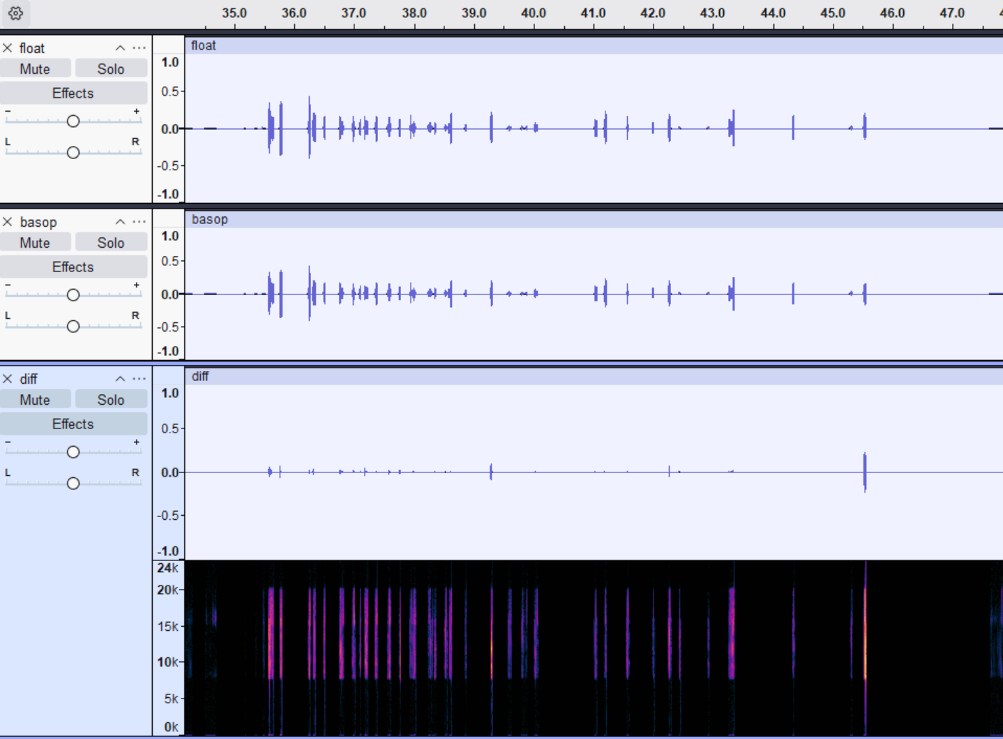Open Effects for float track
1003x739 pixels.
tap(73, 93)
